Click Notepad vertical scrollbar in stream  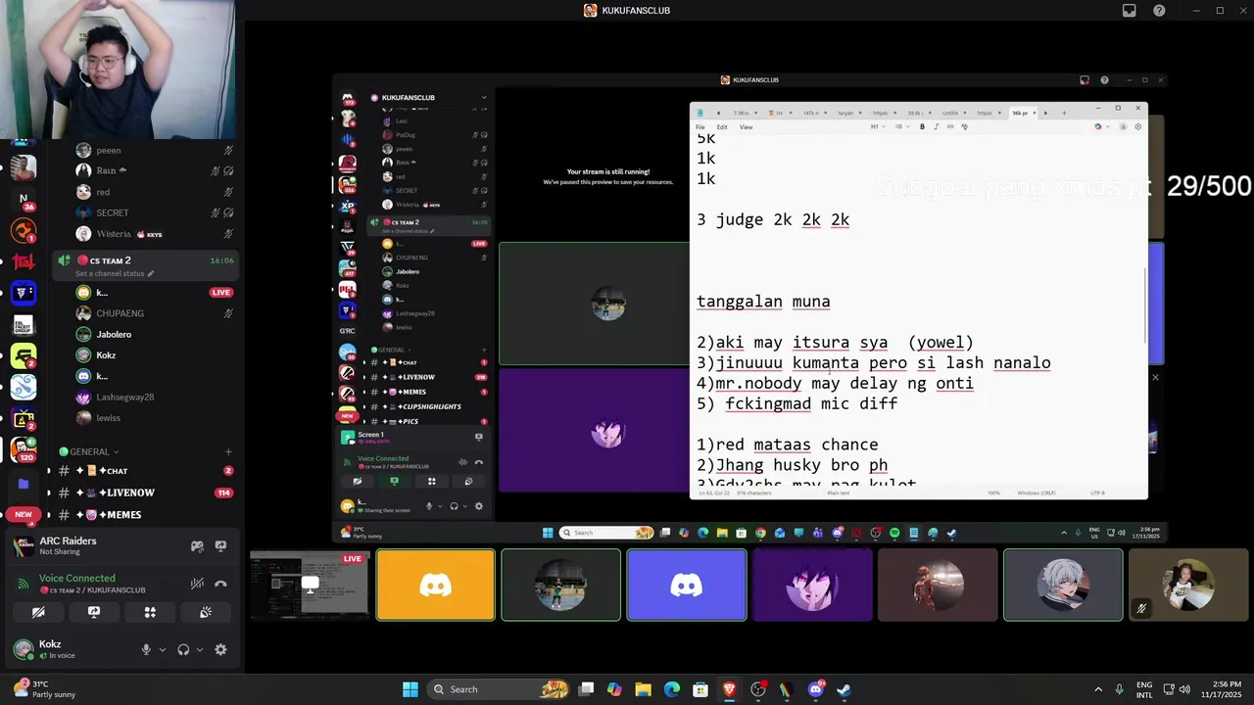[1144, 304]
